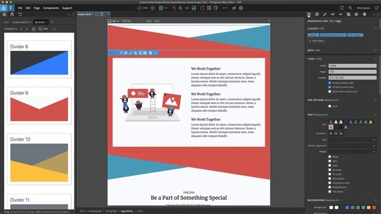Toggle Fill with current color checkbox

[330, 87]
